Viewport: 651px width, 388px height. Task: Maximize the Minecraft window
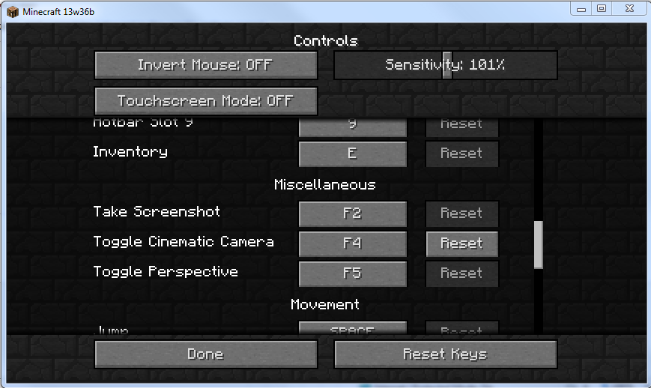pyautogui.click(x=602, y=8)
